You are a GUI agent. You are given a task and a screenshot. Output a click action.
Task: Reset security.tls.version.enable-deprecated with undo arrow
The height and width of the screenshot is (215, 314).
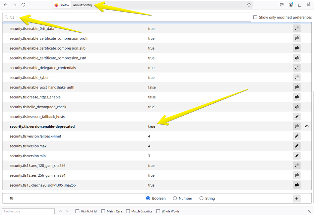click(x=307, y=126)
